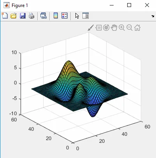This screenshot has height=158, width=156.
Task: Click the New Figure icon
Action: tap(5, 16)
